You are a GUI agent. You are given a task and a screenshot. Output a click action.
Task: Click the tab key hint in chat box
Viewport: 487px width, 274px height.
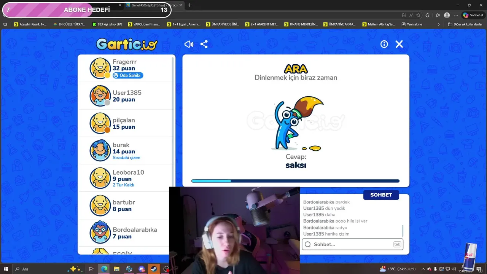coord(397,244)
